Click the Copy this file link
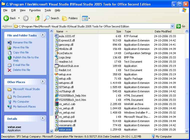 pyautogui.click(x=21, y=52)
